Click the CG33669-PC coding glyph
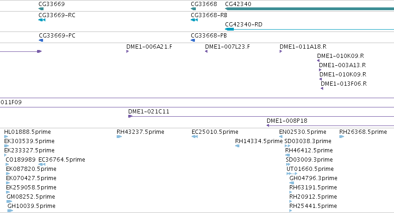This screenshot has width=394, height=213. 41,40
